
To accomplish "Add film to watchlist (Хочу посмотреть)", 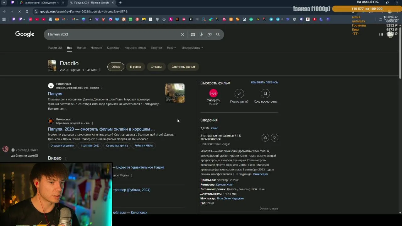I will pos(265,94).
